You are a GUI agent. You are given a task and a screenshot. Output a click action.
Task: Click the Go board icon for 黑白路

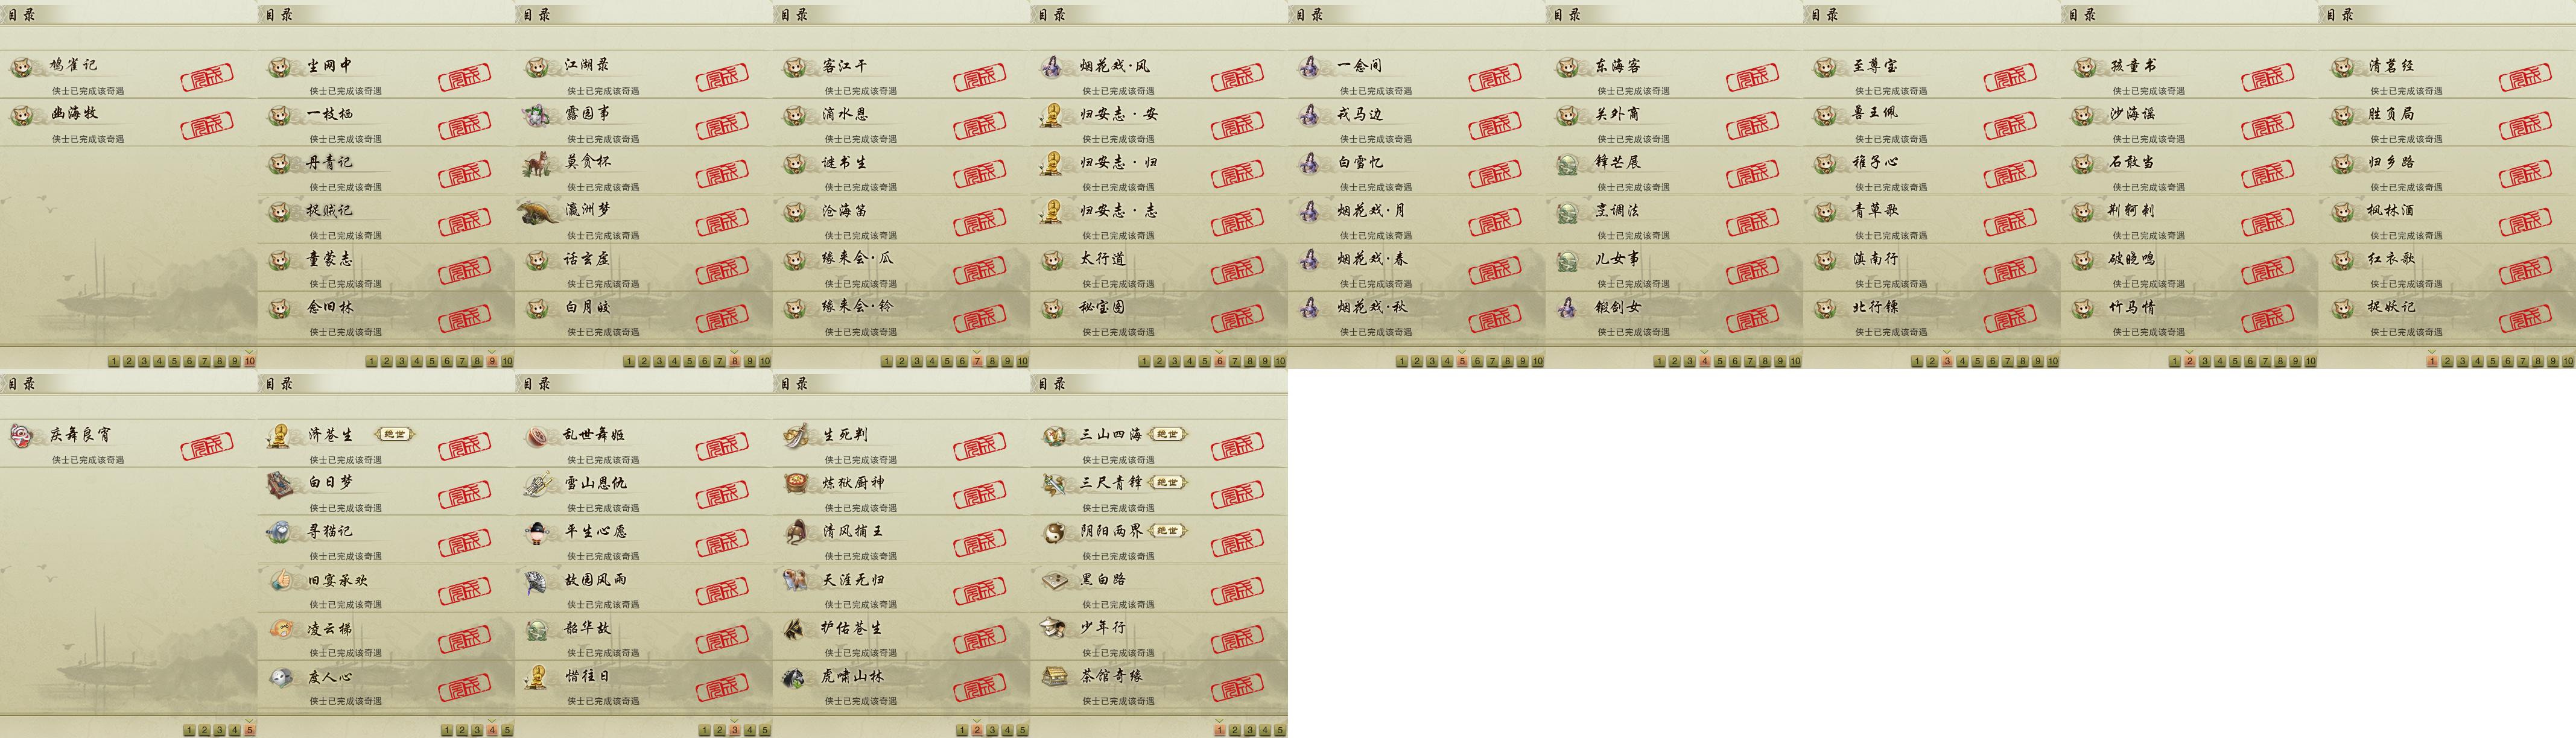[x=1053, y=581]
